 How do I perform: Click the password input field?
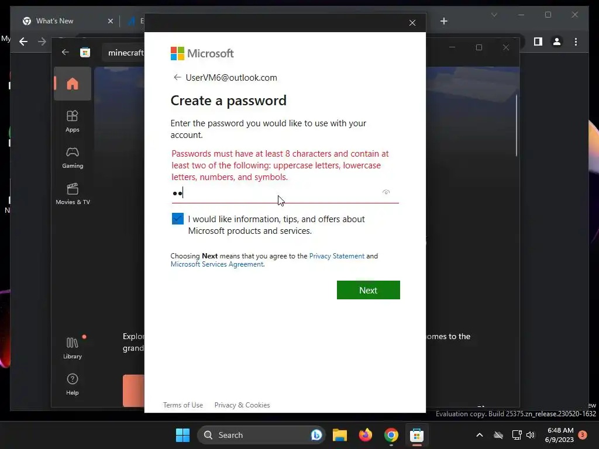click(x=285, y=193)
